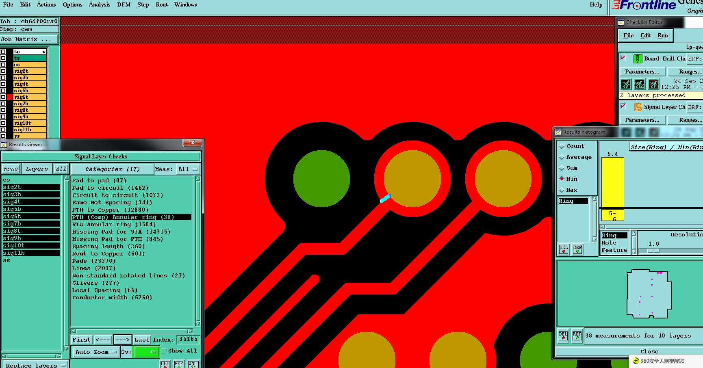Image resolution: width=703 pixels, height=368 pixels.
Task: Click the Results viewer title bar icon
Action: pyautogui.click(x=4, y=145)
